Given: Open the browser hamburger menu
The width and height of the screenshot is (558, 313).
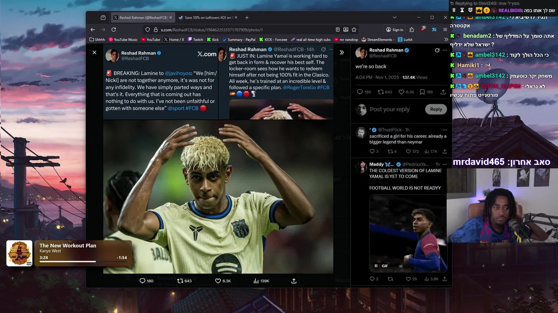Looking at the screenshot, I should click(x=445, y=30).
